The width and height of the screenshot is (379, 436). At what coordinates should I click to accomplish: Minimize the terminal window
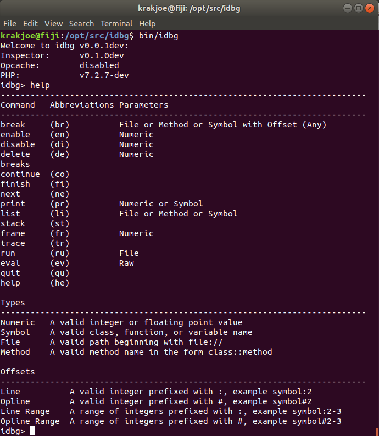pos(347,8)
